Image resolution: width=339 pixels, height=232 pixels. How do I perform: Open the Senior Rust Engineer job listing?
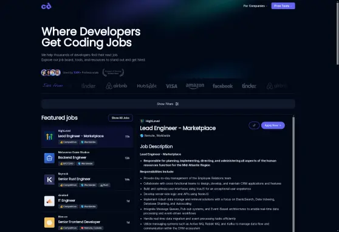click(87, 179)
